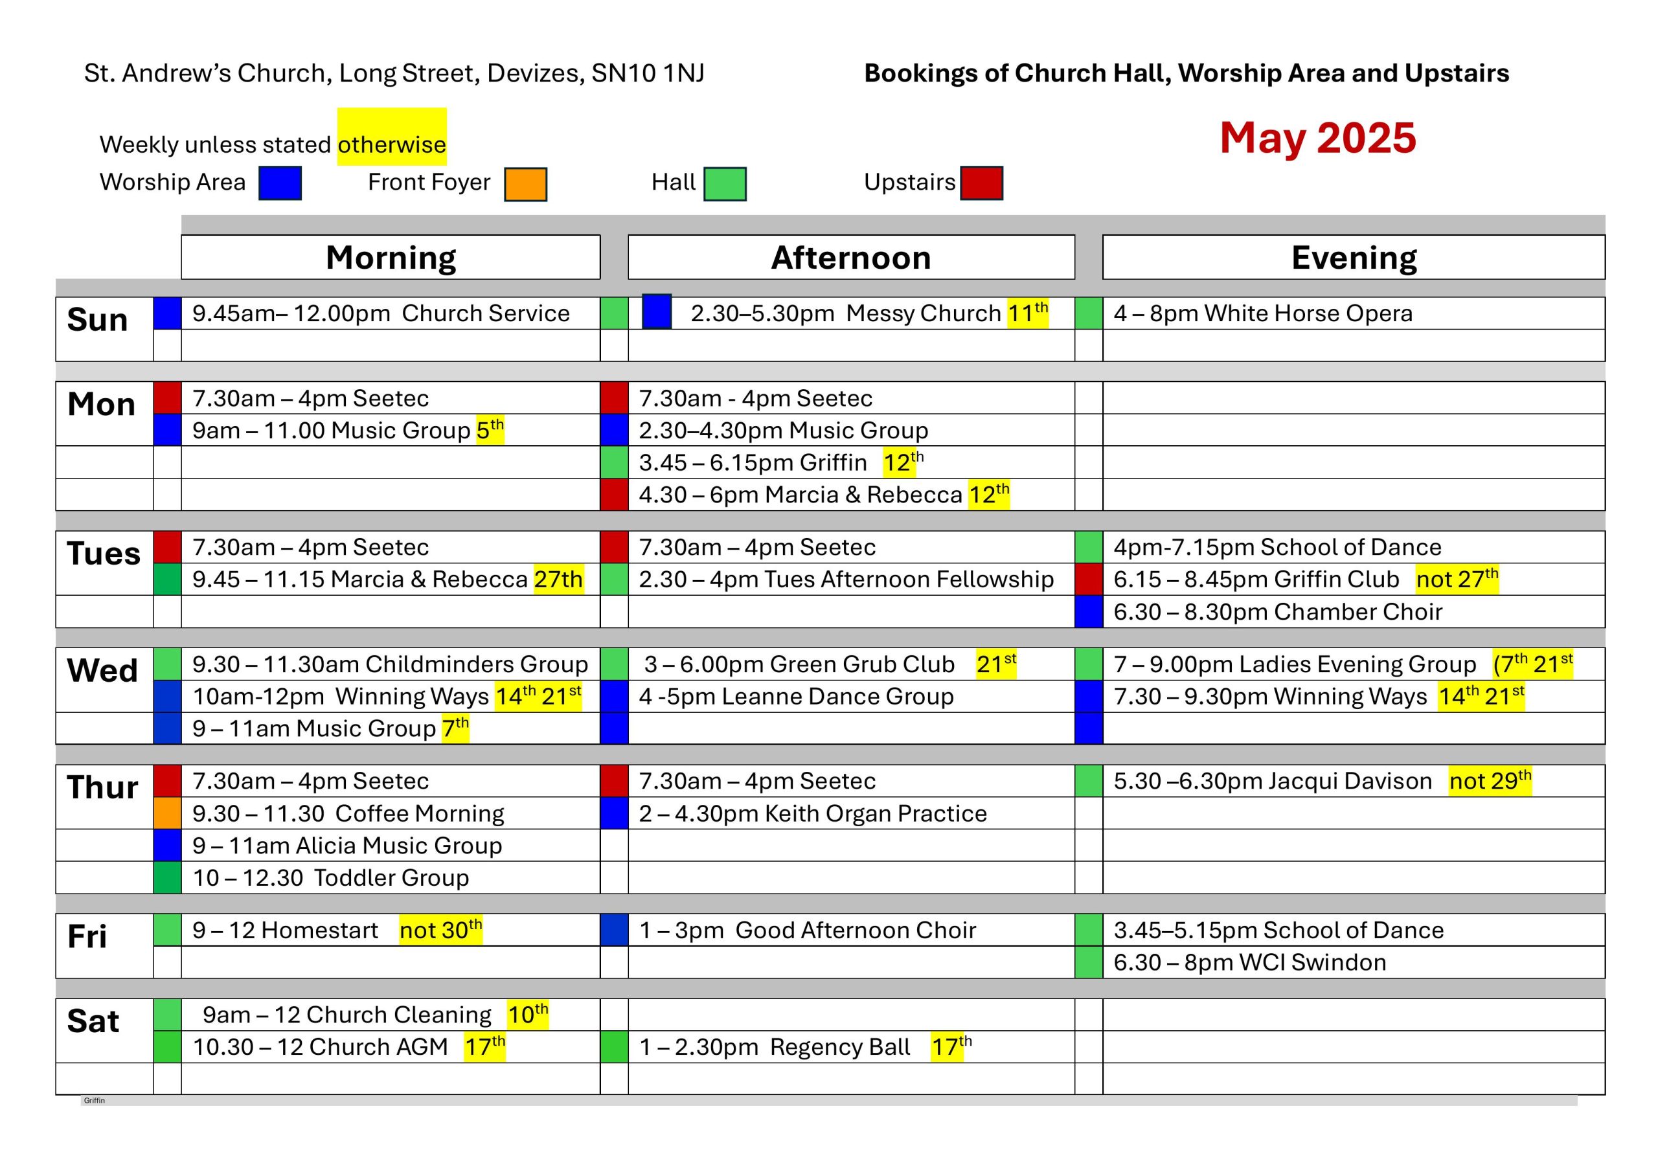The image size is (1658, 1172).
Task: Click the small Griffin footer text
Action: (95, 1101)
